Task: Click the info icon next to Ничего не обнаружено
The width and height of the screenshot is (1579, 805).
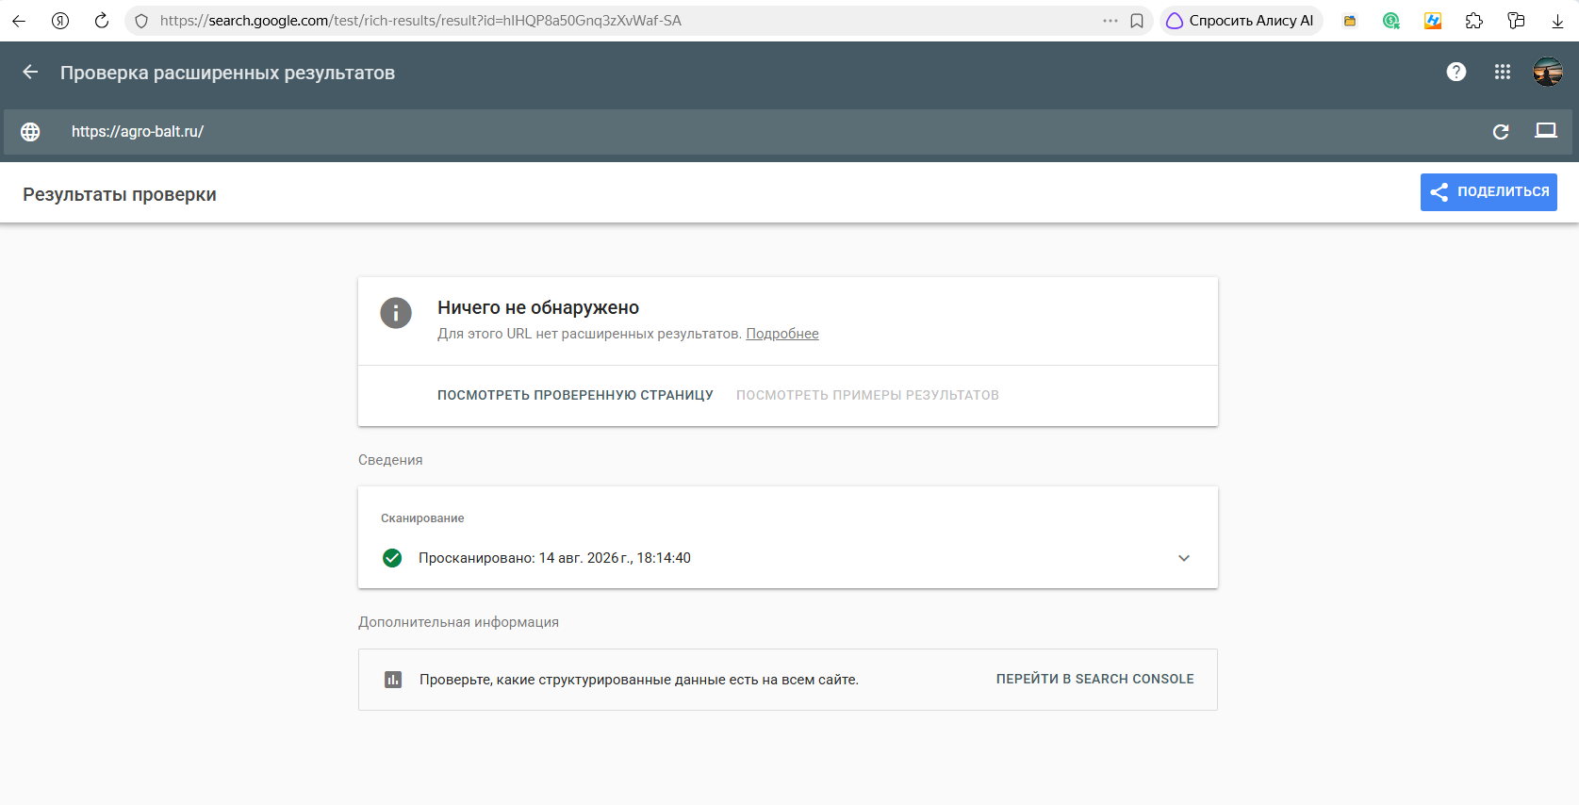Action: pyautogui.click(x=396, y=313)
